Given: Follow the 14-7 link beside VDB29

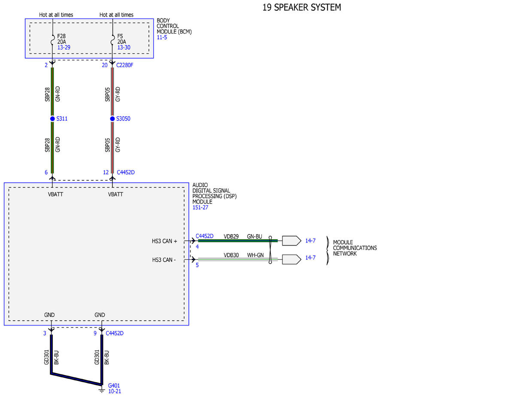Looking at the screenshot, I should 310,241.
